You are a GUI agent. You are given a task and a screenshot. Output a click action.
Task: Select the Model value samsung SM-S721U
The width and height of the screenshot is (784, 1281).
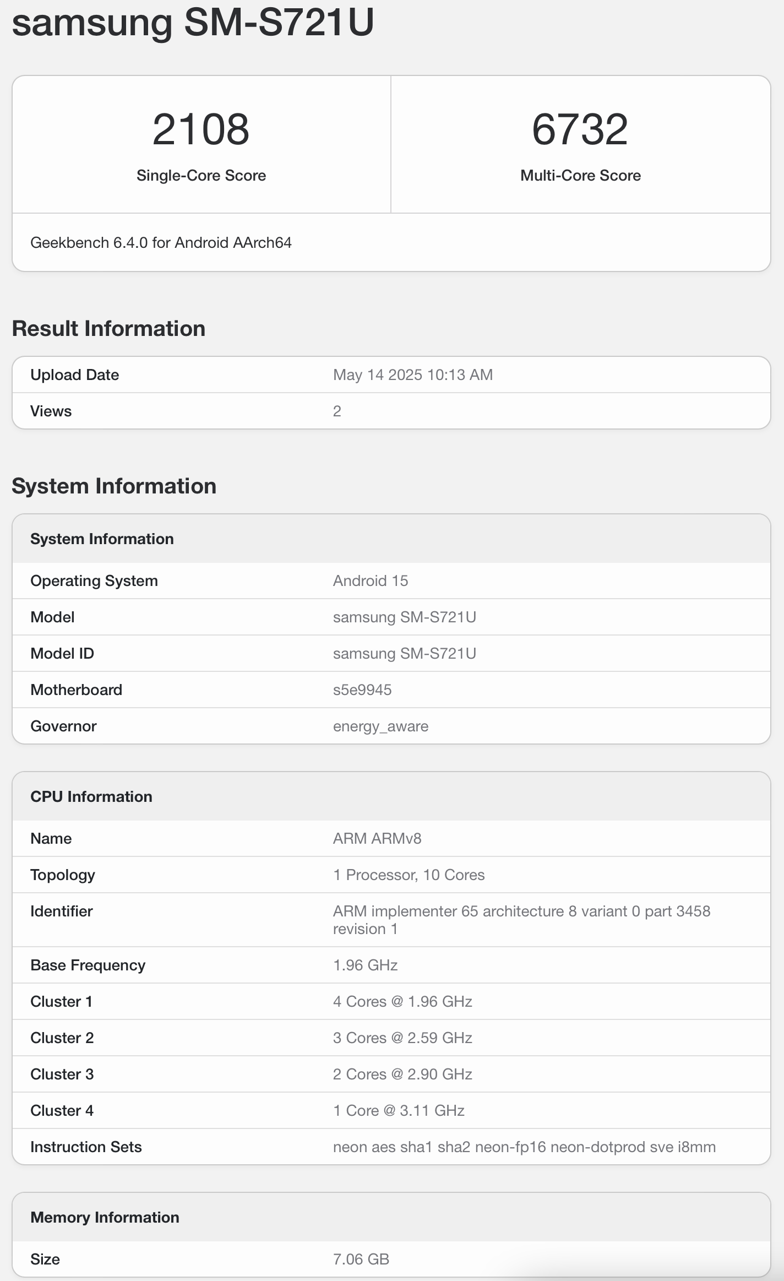click(404, 617)
